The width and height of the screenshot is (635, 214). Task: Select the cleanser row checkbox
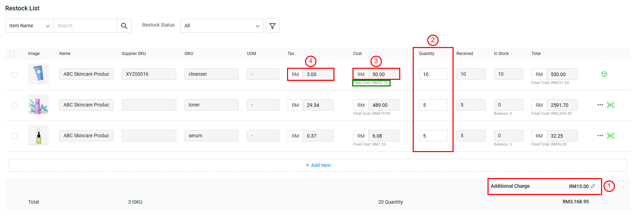[15, 75]
